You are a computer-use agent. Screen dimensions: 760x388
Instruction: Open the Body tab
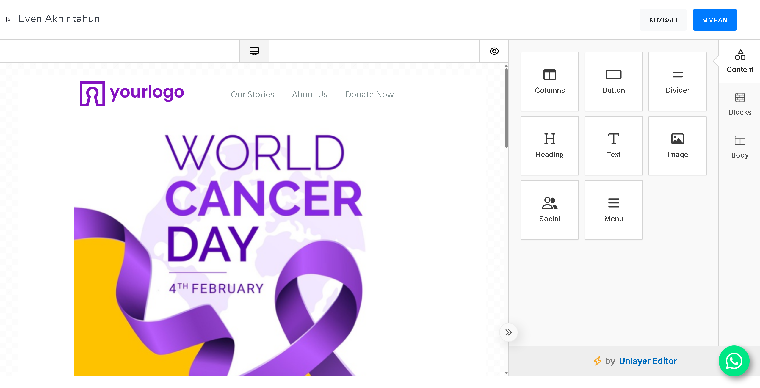click(740, 147)
